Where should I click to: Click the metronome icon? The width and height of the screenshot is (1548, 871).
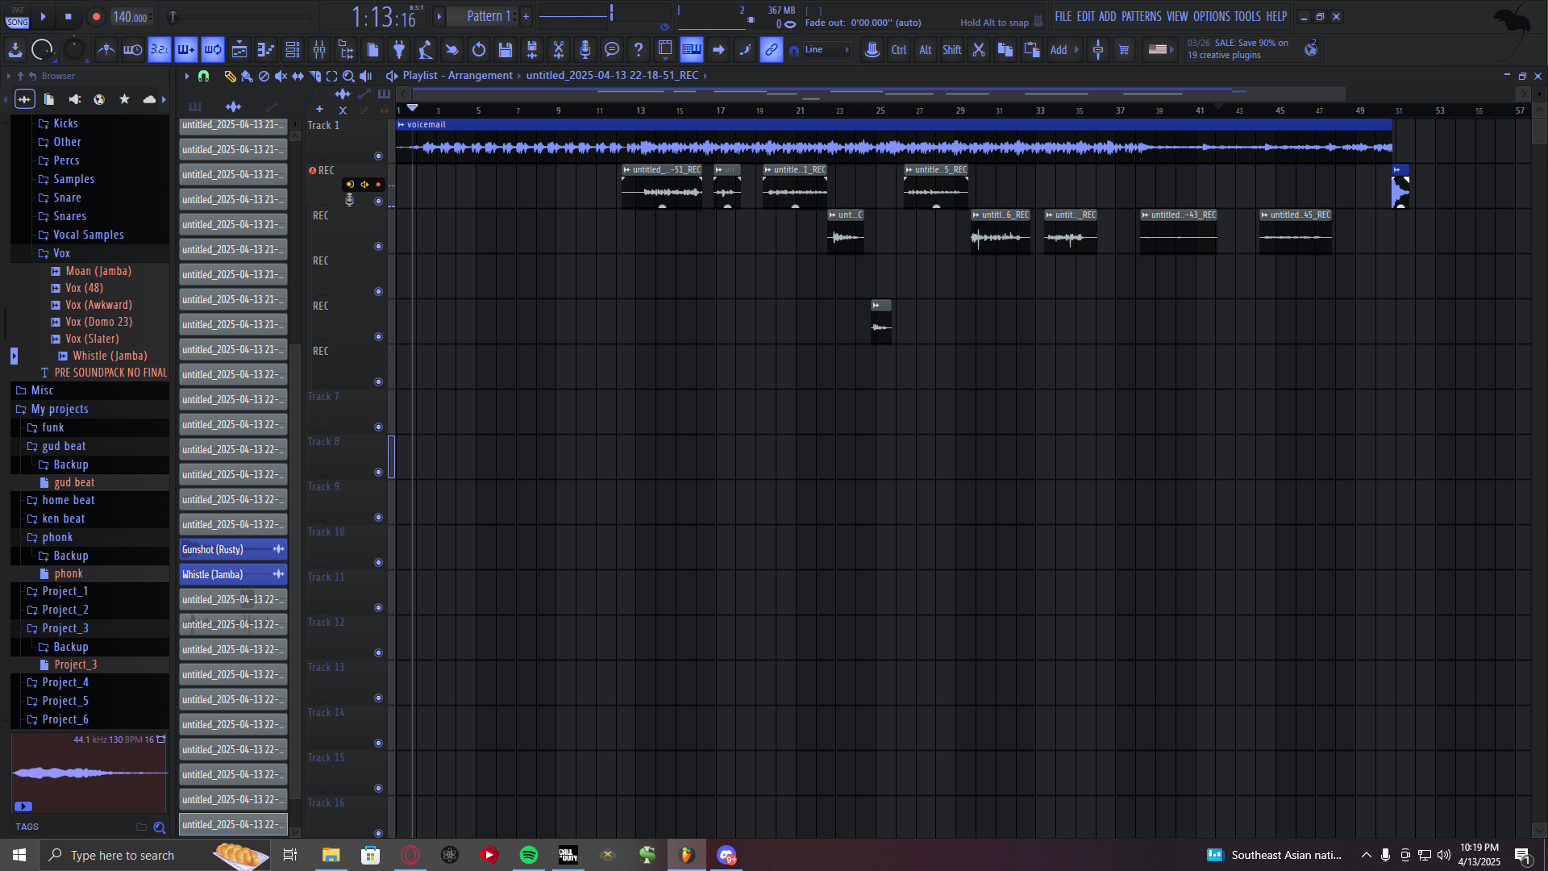coord(106,50)
